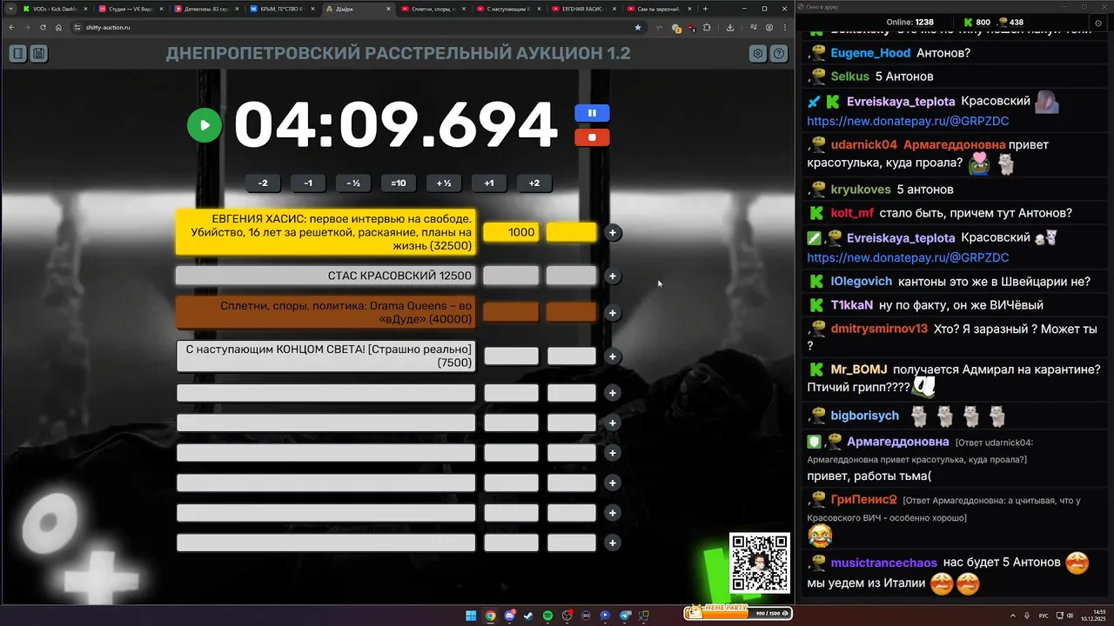This screenshot has height=626, width=1114.
Task: Switch to Сам ты заразный tab
Action: coord(659,9)
